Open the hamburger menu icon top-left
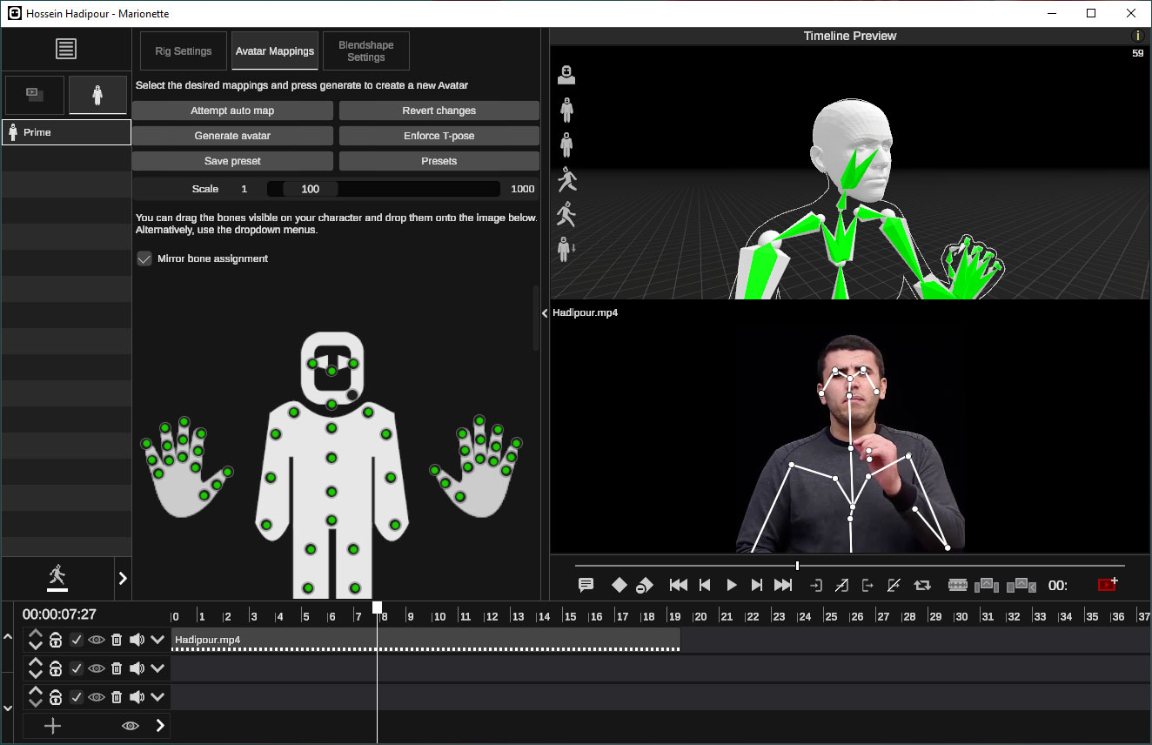 (66, 49)
